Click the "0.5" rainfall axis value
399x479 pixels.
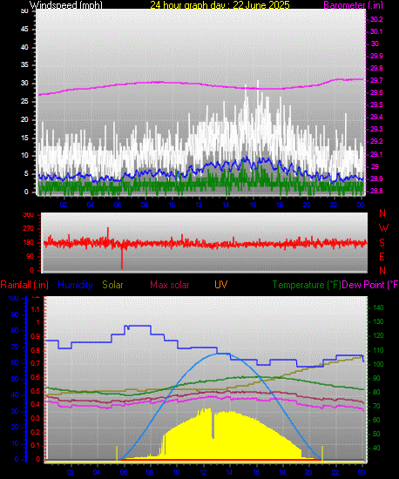tap(35, 391)
